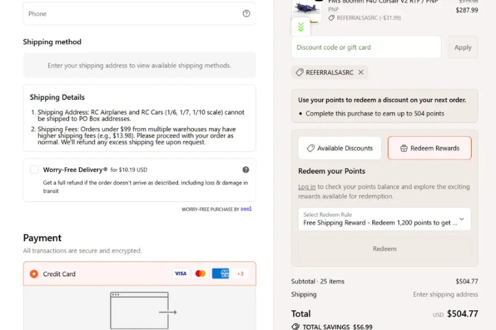The width and height of the screenshot is (496, 330).
Task: Click 'Complete this purchase to earn up to 504 points'
Action: pos(375,113)
